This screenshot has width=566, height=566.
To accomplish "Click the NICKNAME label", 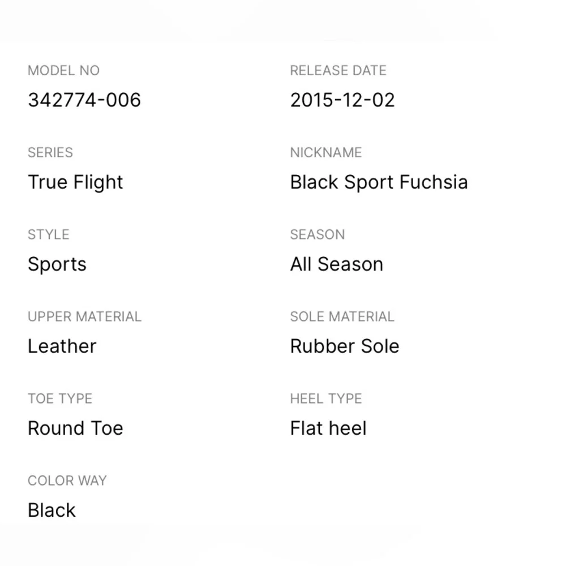I will 325,153.
